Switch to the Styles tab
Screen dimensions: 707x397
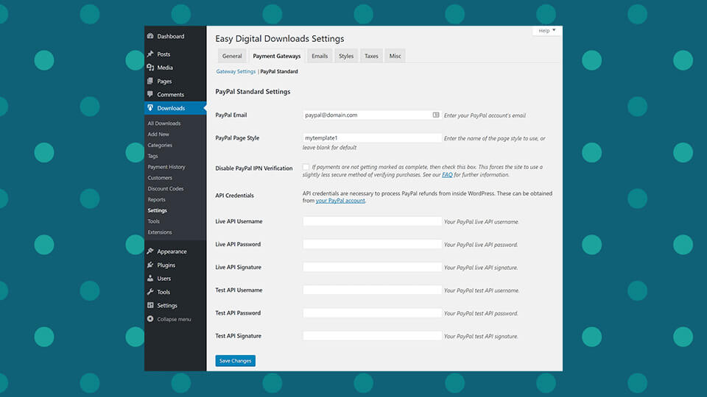click(x=346, y=56)
